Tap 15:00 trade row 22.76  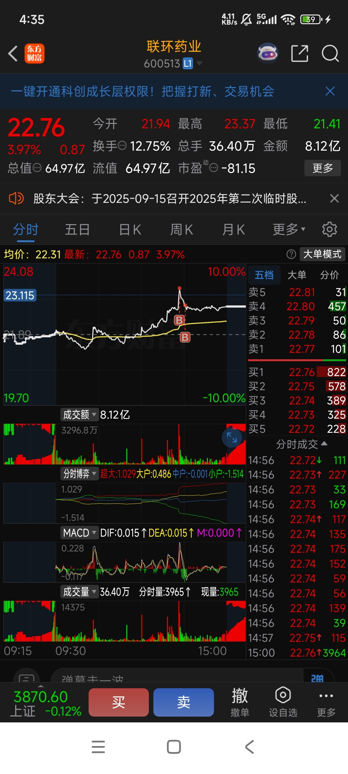(x=297, y=653)
